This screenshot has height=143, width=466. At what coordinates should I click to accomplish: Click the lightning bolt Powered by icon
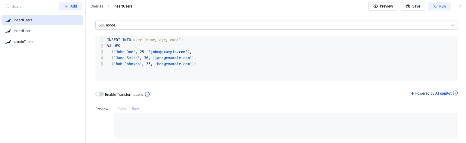pos(412,94)
